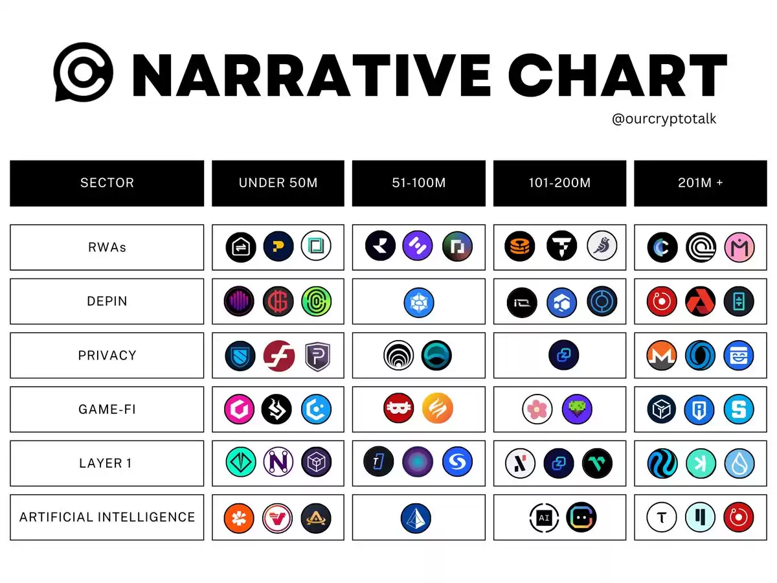The height and width of the screenshot is (583, 777).
Task: Click the orange Monero M icon
Action: click(662, 356)
